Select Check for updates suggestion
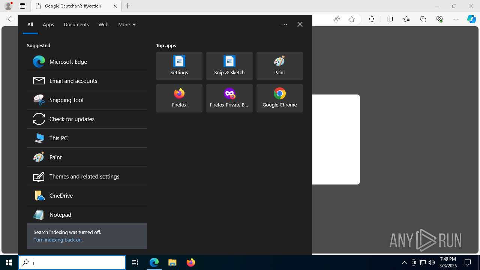 click(x=87, y=119)
